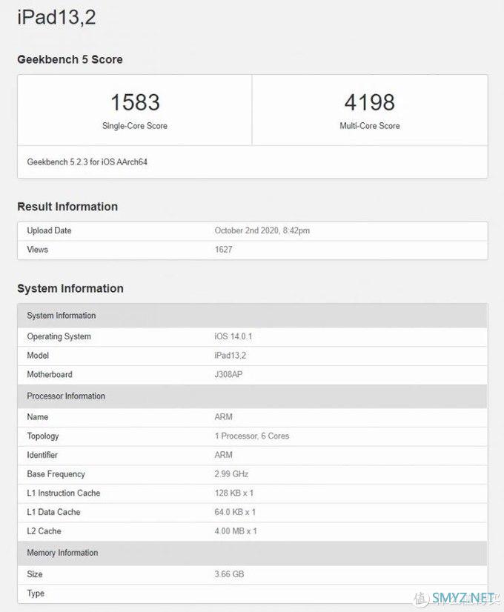Select the 1583 single-core score value

135,102
